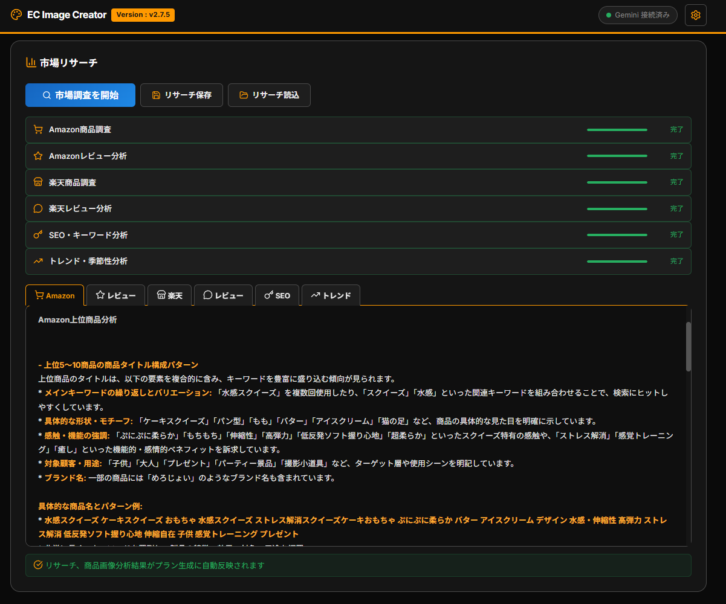
Task: Click the trend arrow icon on トレンド・季節性分析 row
Action: [x=39, y=260]
